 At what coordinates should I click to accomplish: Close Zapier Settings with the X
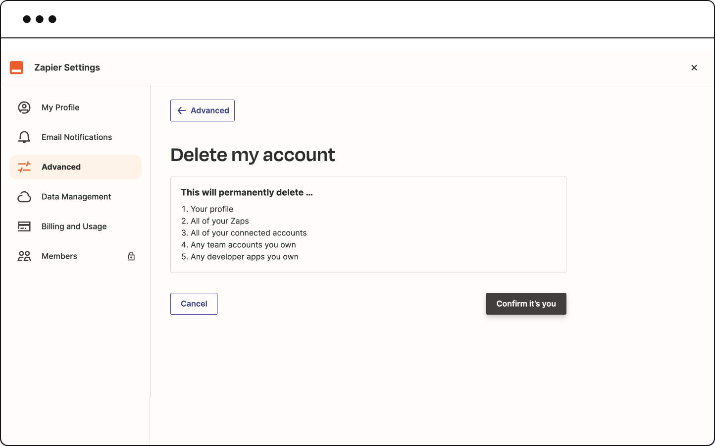click(x=694, y=68)
